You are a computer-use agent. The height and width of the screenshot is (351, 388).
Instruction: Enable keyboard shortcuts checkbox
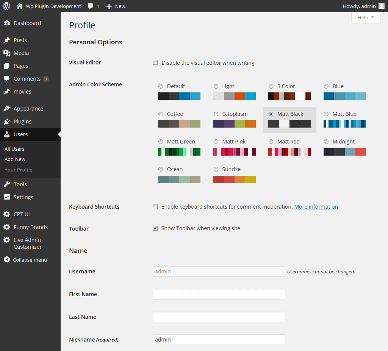(155, 206)
